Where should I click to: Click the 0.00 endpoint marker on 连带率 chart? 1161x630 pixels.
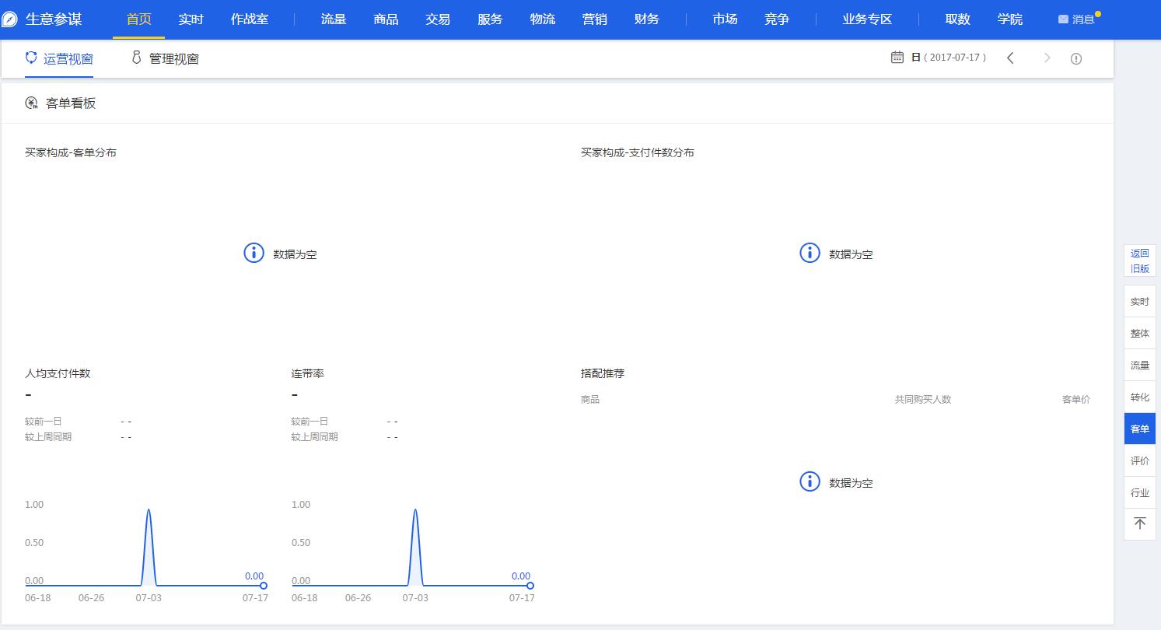point(530,584)
